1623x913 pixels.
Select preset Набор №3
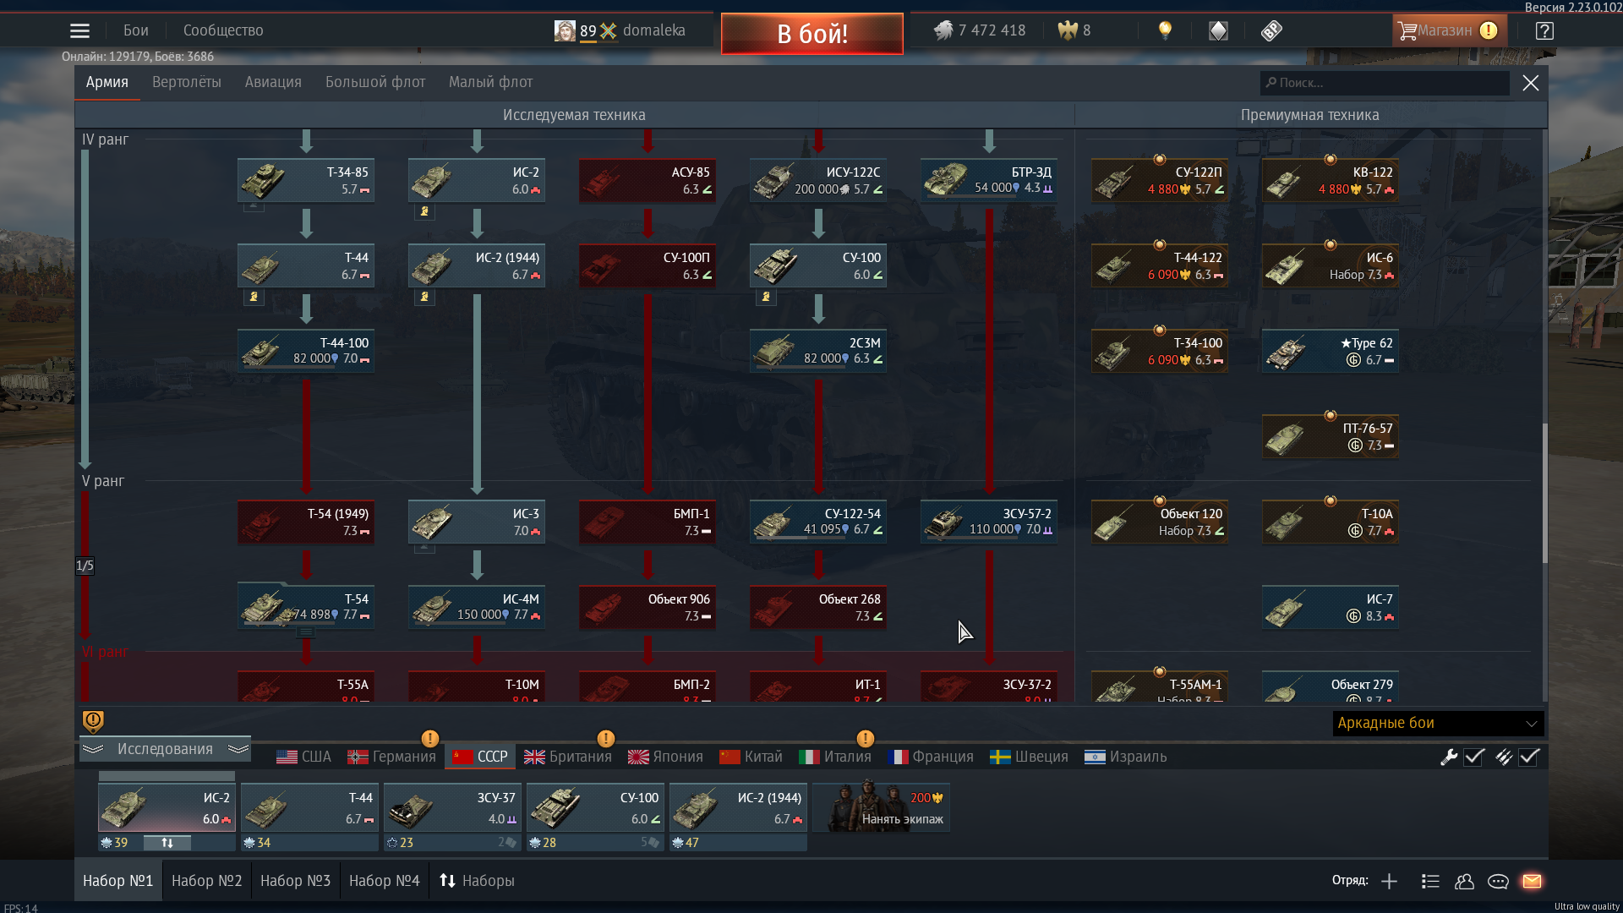point(295,881)
